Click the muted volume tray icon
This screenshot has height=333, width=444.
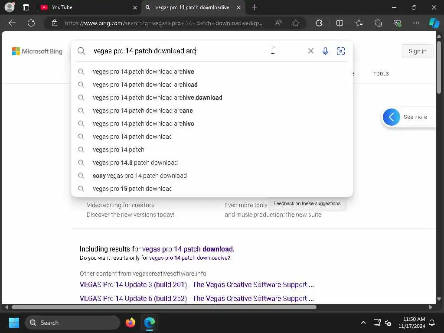(388, 323)
